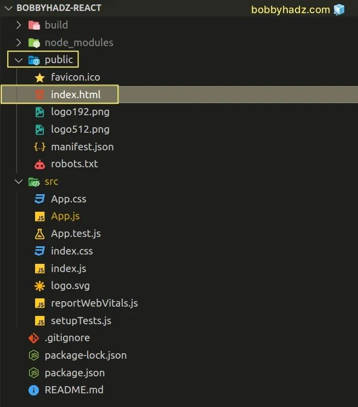Select the BOBBYHADZ-REACT project header

(59, 8)
